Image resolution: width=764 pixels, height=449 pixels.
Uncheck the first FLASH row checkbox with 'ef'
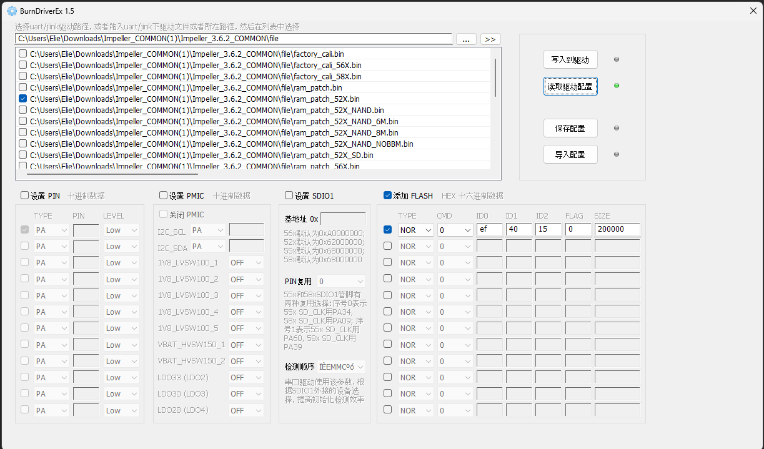point(387,229)
